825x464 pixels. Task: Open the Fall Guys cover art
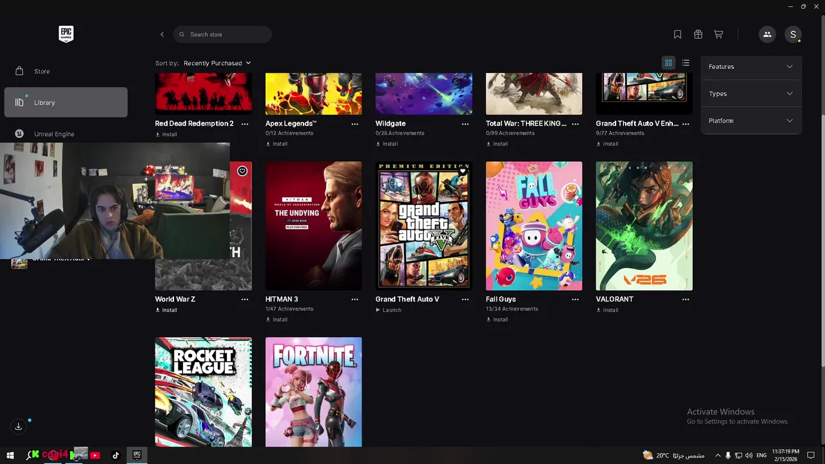(534, 226)
